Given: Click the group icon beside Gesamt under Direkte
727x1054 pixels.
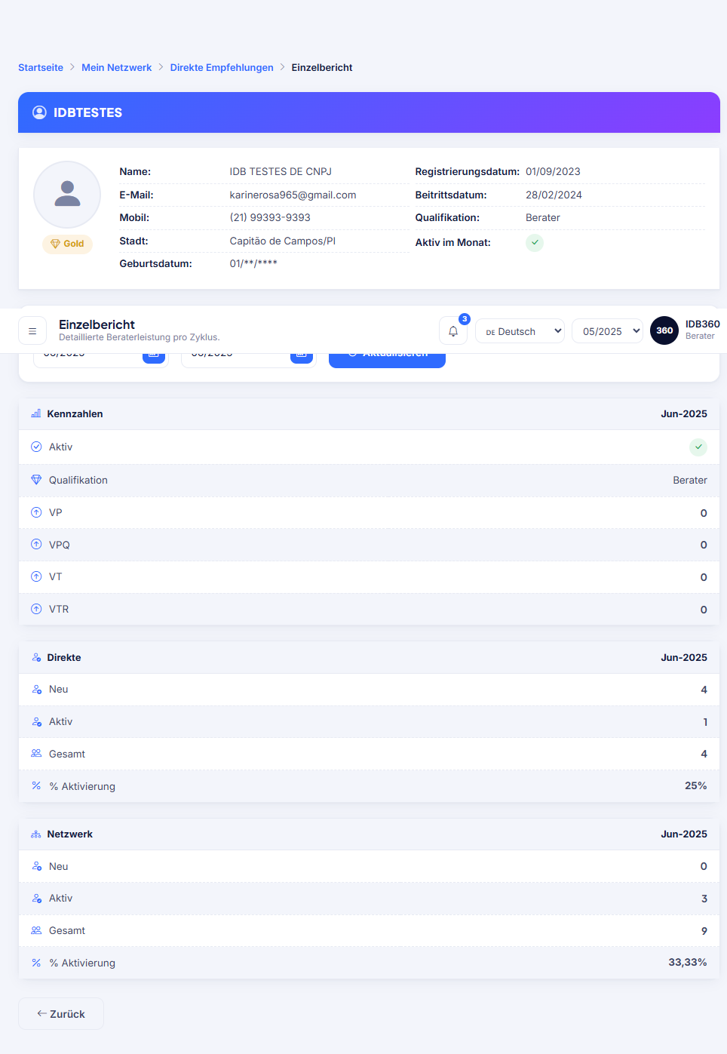Looking at the screenshot, I should 36,754.
